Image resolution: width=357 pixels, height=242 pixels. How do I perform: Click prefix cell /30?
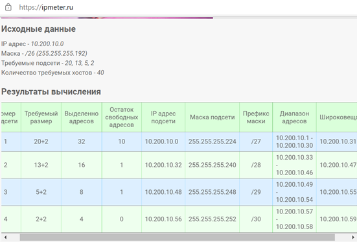(256, 219)
